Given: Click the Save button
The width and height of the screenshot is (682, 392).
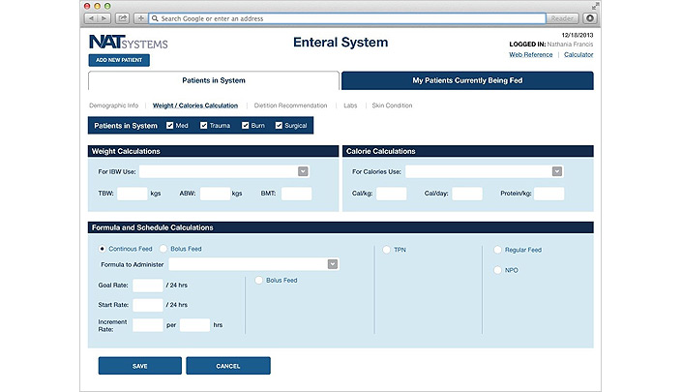Looking at the screenshot, I should [x=140, y=366].
